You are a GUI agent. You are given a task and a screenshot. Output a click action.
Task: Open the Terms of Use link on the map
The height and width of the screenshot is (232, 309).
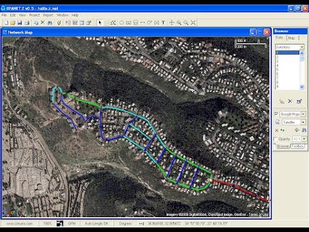pyautogui.click(x=258, y=215)
